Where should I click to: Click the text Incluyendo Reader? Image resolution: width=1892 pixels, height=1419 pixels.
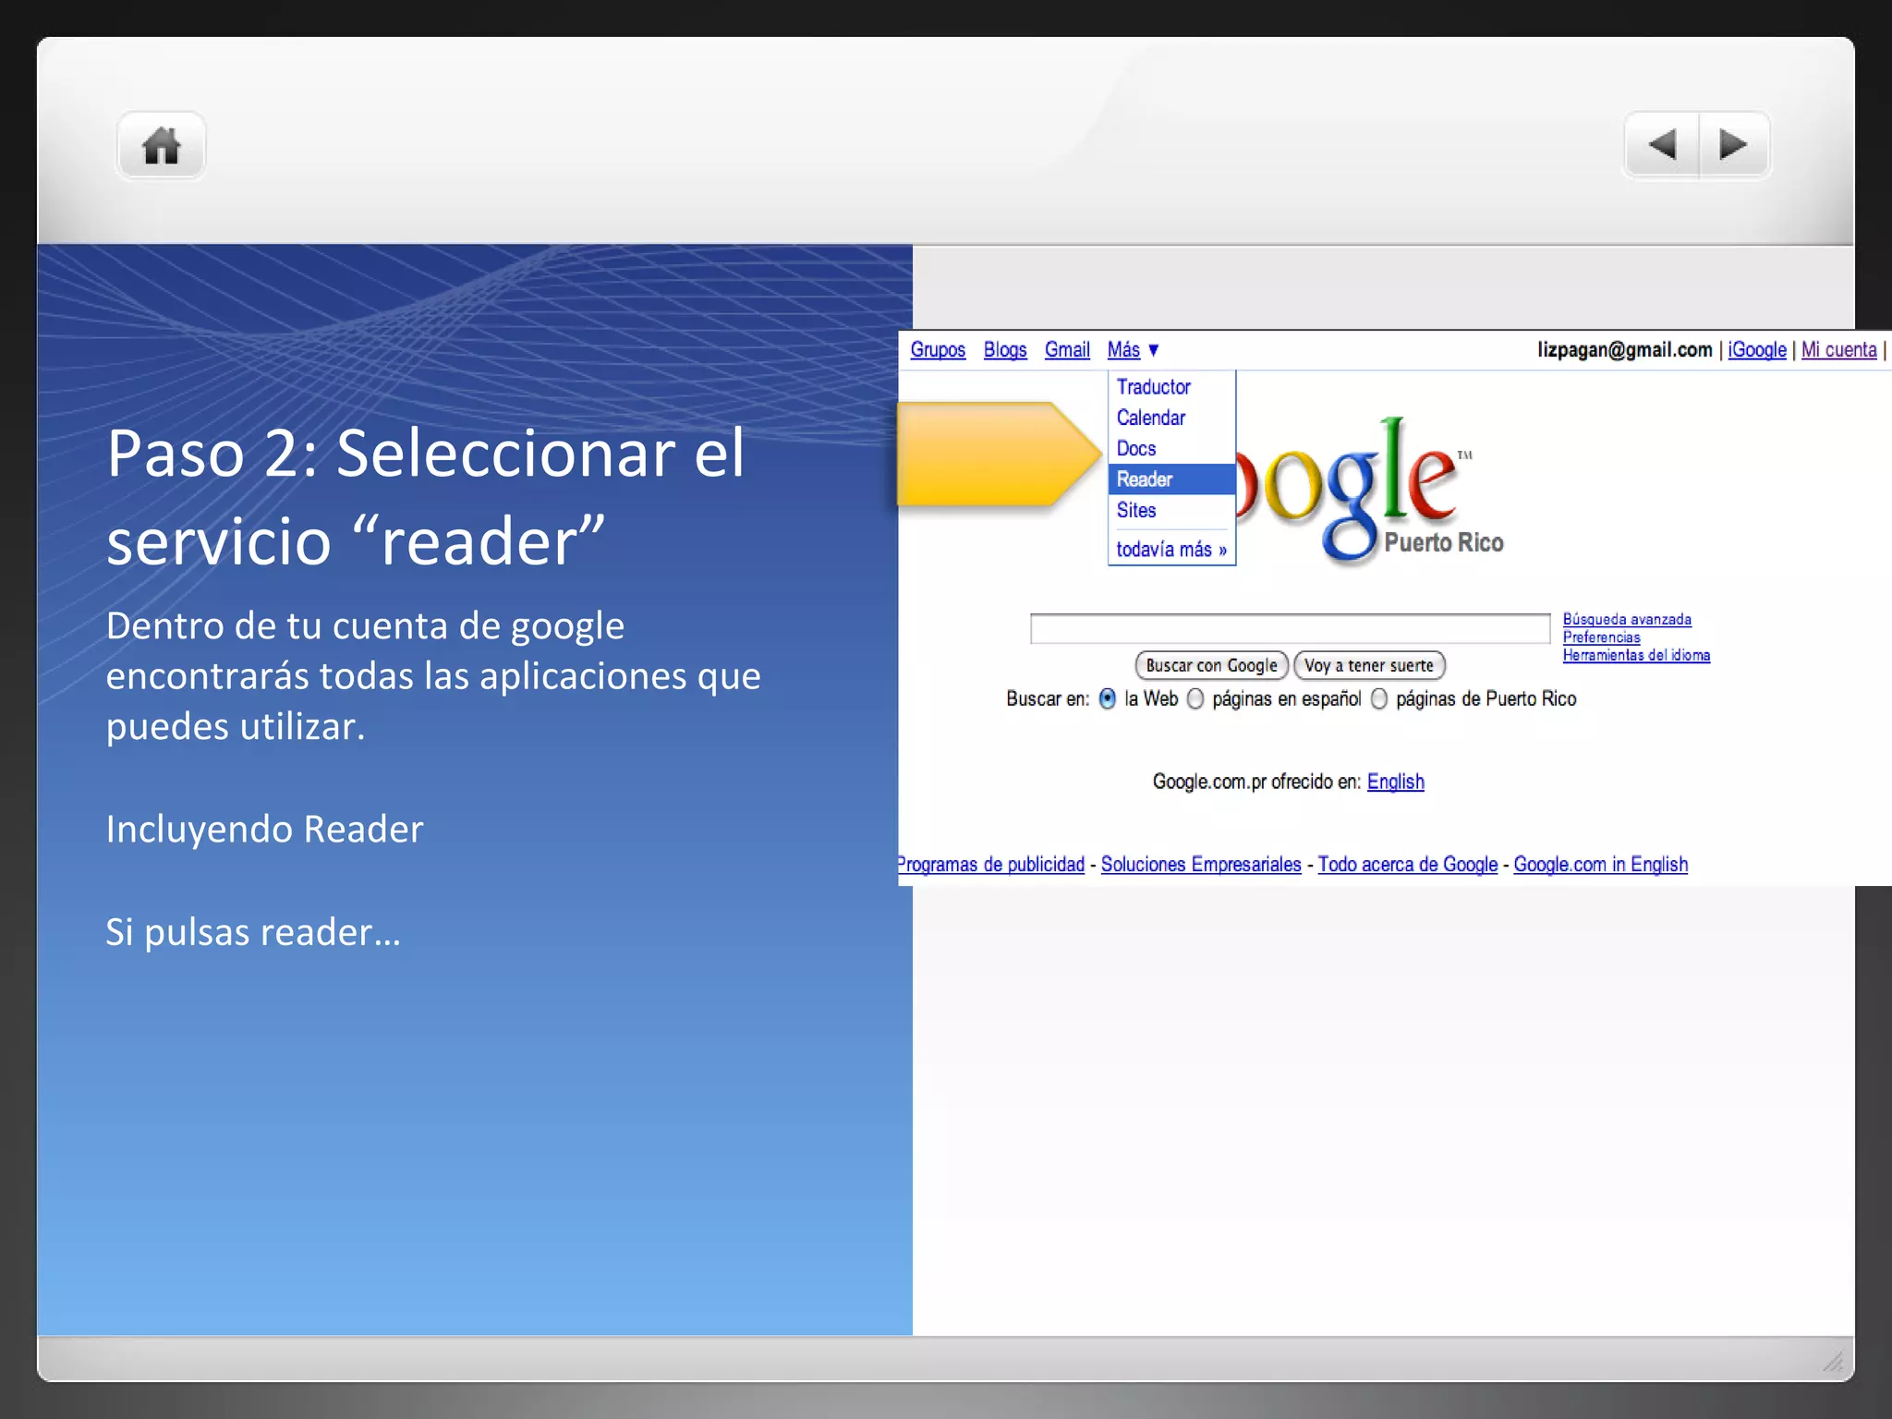[264, 829]
